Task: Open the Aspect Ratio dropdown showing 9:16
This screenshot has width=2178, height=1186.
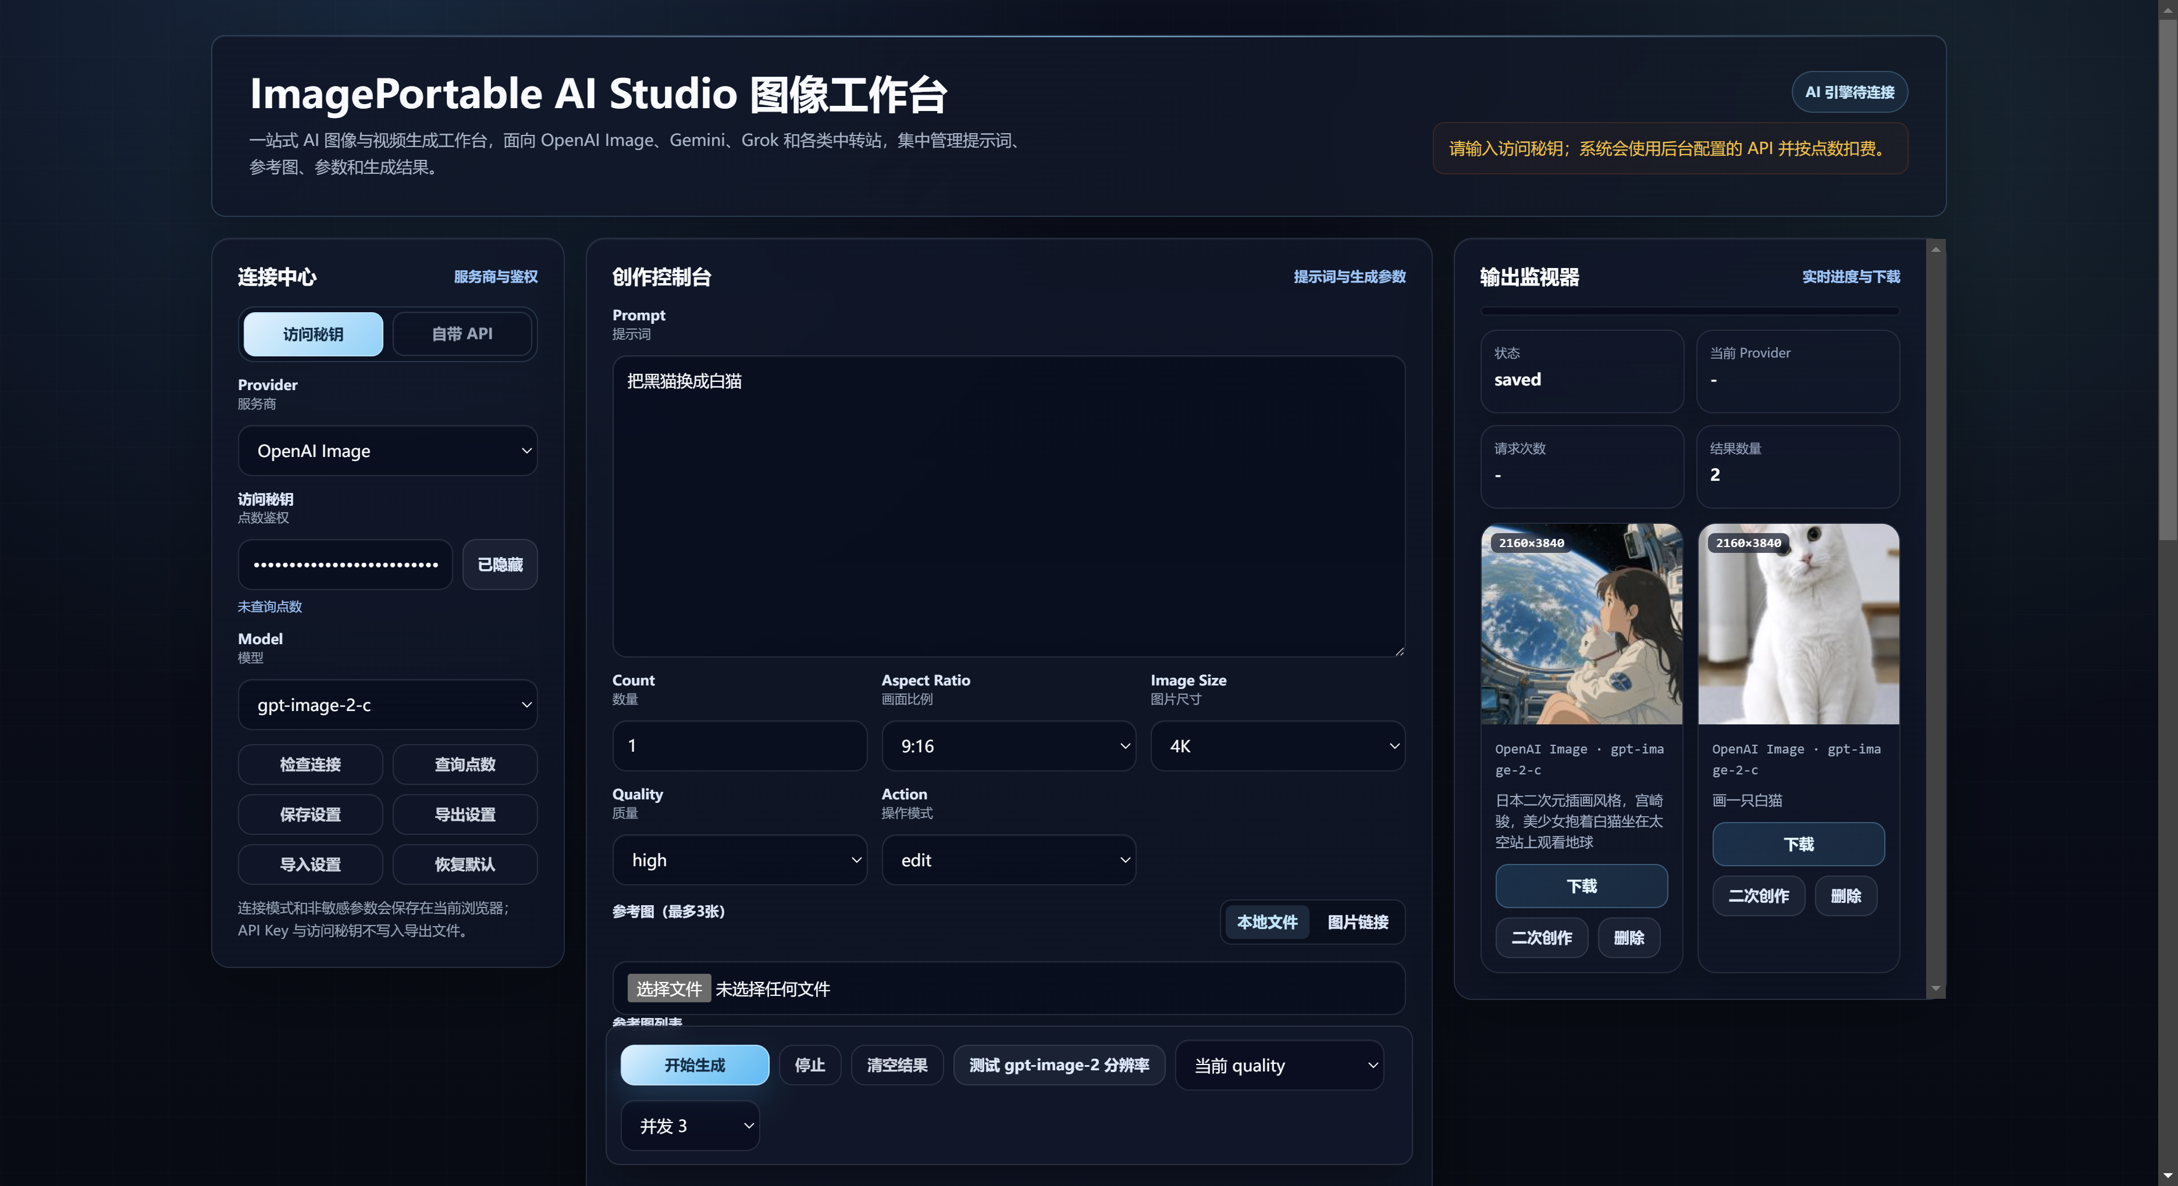Action: [1009, 746]
